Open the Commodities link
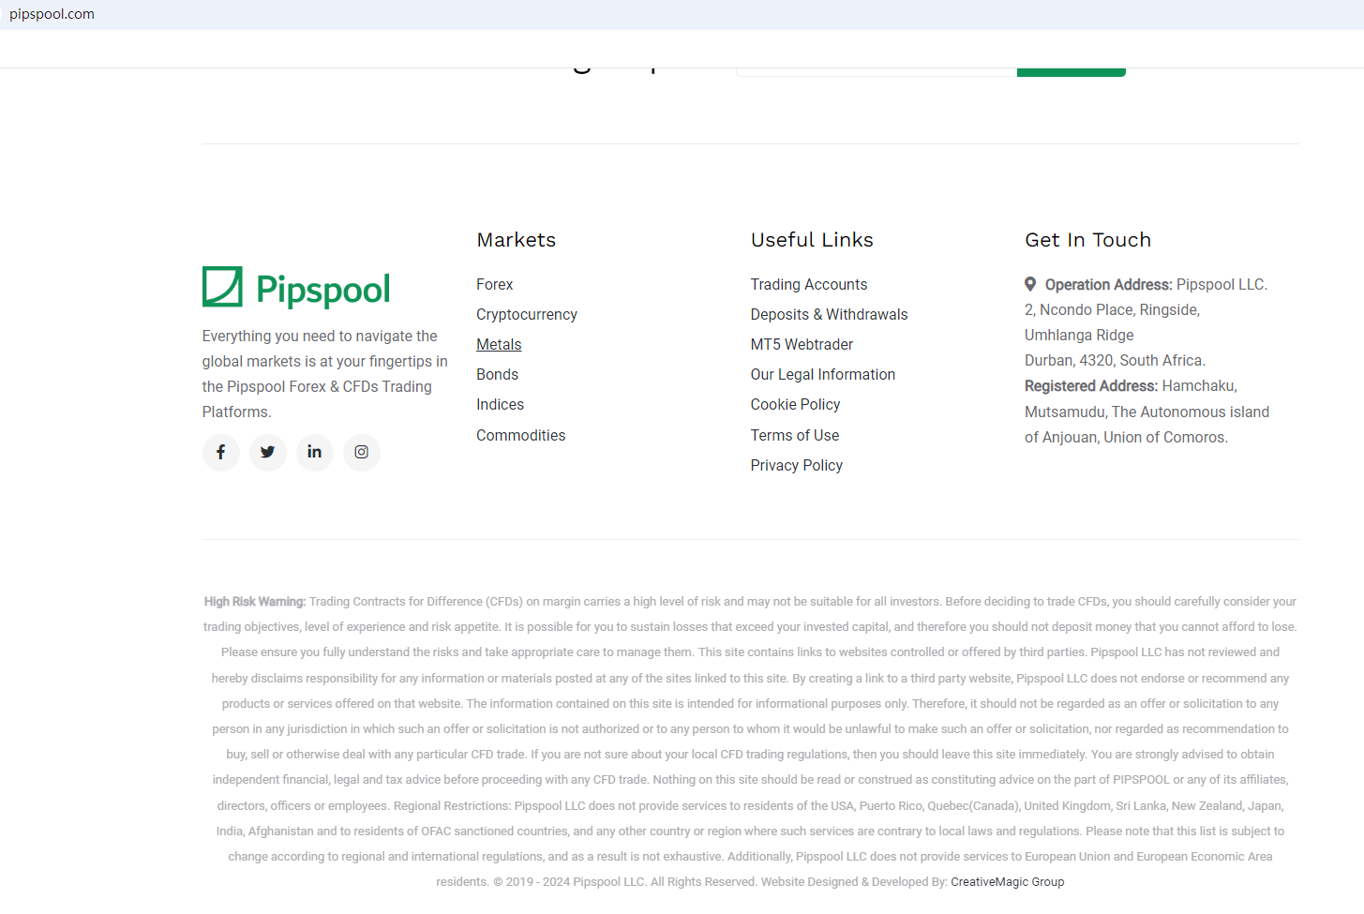Screen dimensions: 1364x914 (520, 435)
